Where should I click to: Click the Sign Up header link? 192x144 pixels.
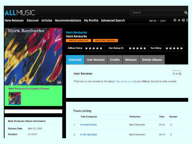coord(153,21)
